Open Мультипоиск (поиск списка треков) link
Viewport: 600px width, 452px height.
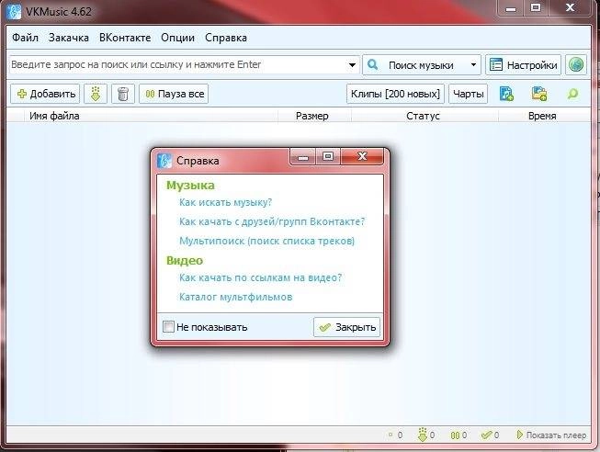point(266,241)
